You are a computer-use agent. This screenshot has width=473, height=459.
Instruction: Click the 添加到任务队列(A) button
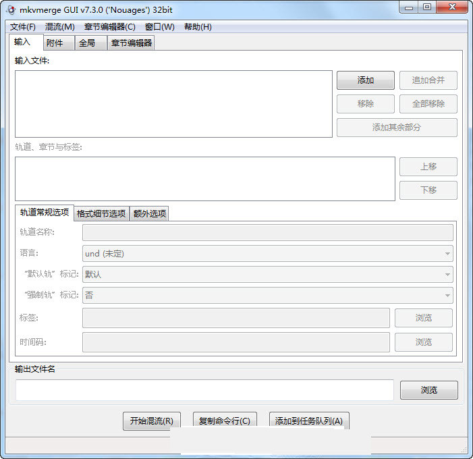(309, 421)
